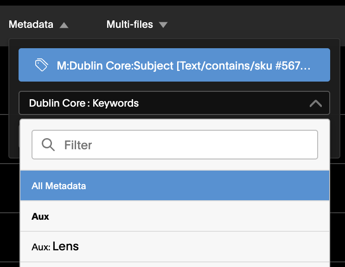Select the M:Dublin Core:Subject filter chip

pos(174,65)
